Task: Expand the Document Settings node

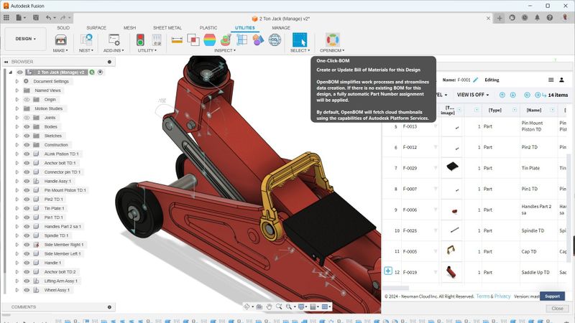Action: click(17, 81)
